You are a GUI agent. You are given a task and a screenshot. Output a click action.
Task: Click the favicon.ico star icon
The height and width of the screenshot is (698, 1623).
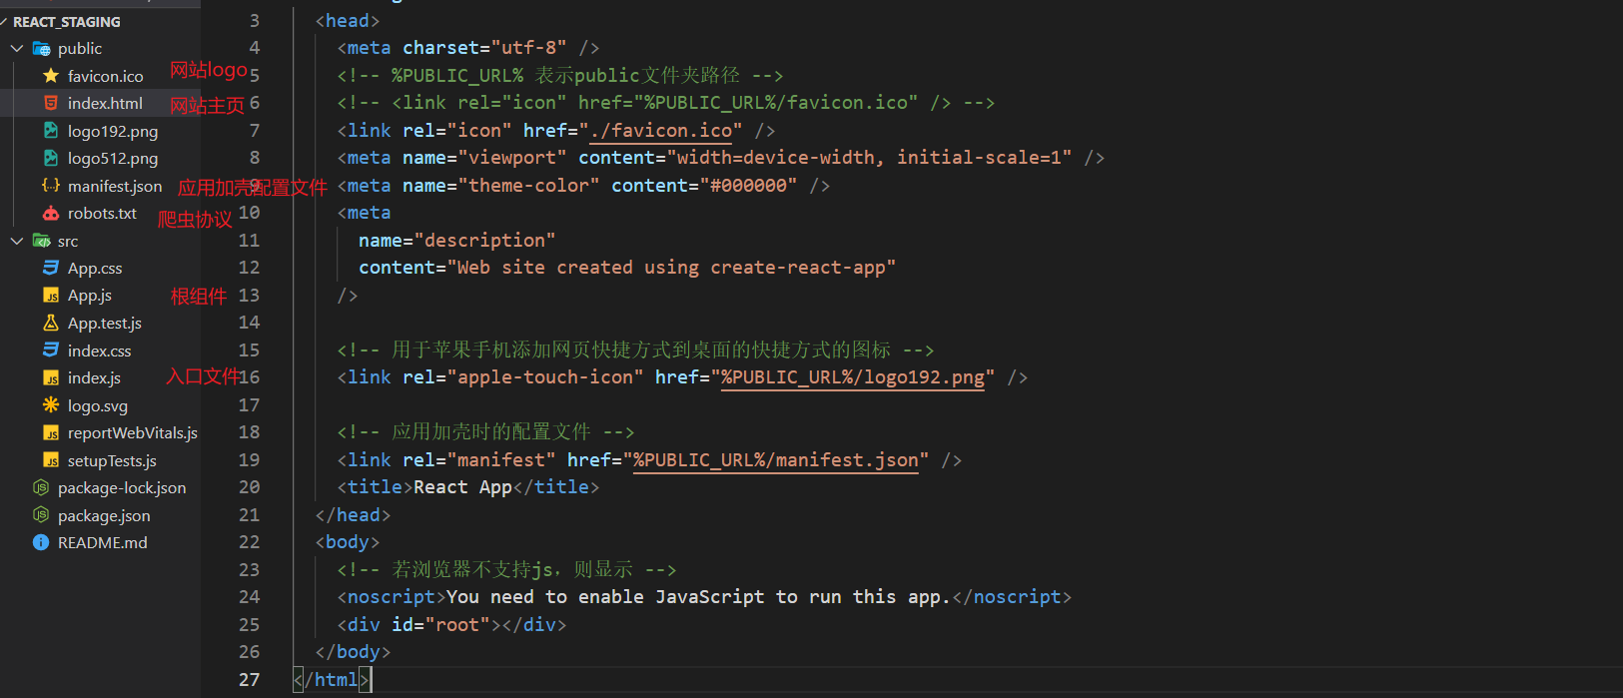[51, 76]
